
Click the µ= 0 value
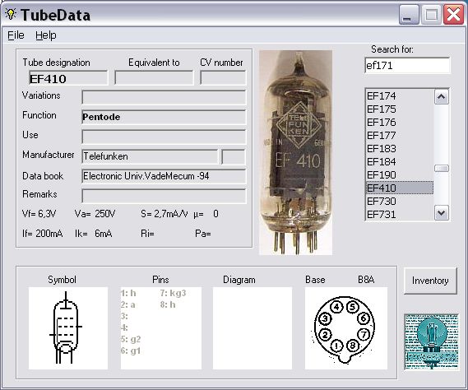(x=206, y=214)
